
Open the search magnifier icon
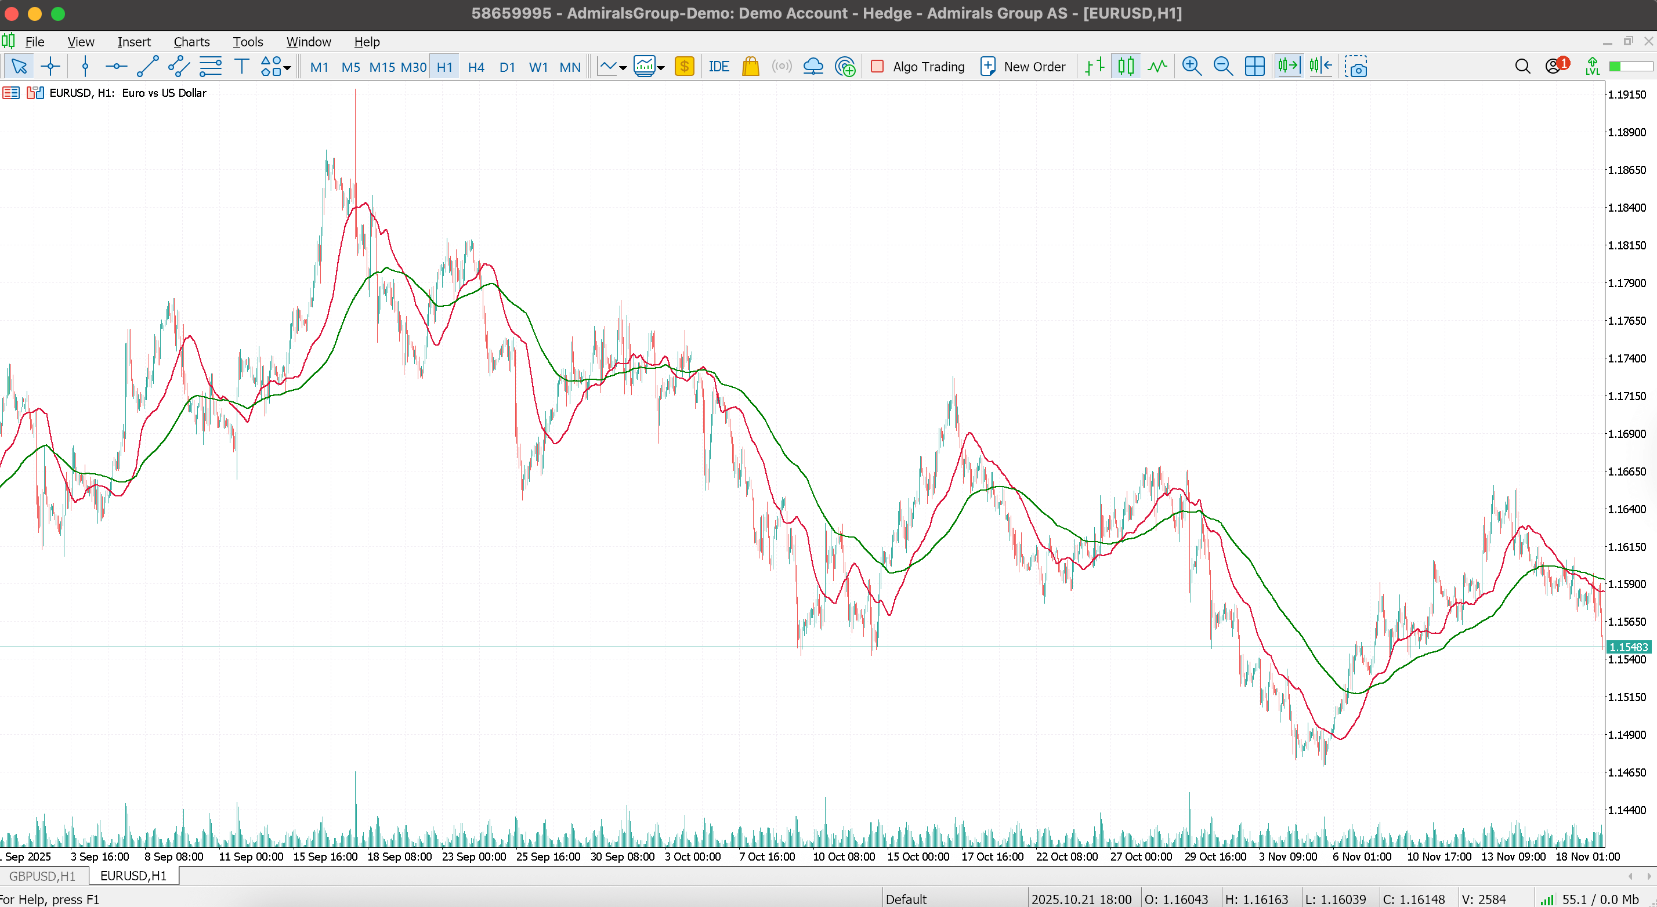[x=1522, y=66]
